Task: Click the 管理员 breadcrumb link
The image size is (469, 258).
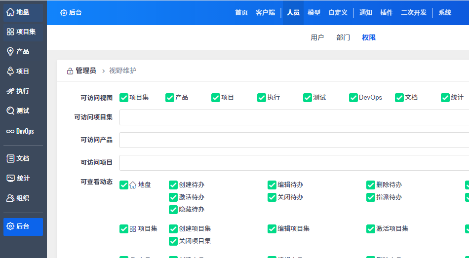Action: point(85,71)
